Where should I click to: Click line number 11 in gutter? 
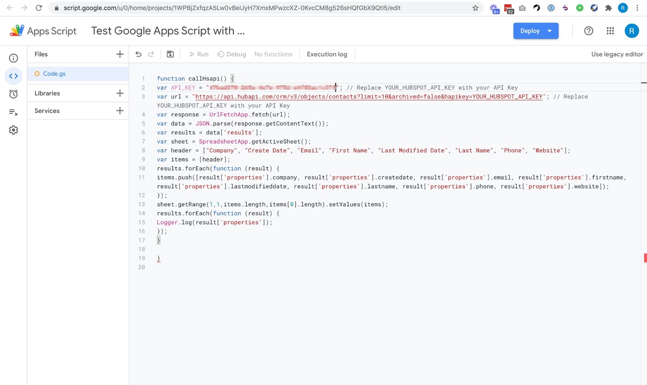pos(142,177)
